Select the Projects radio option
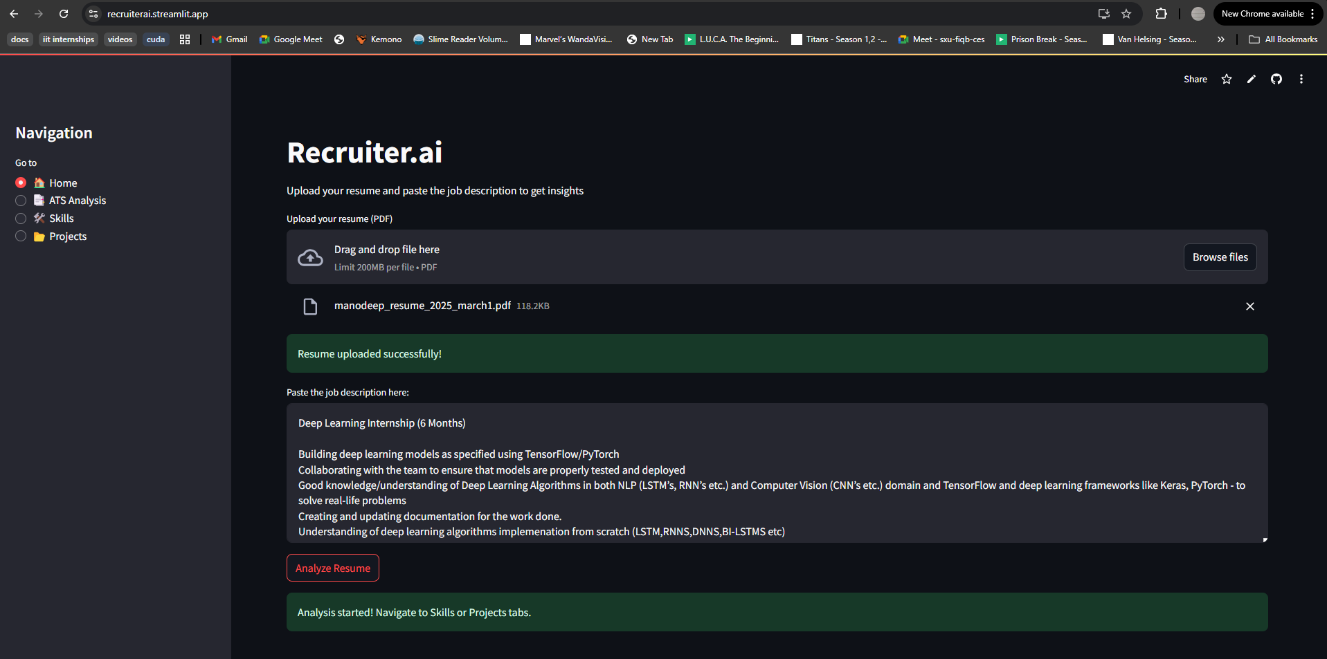This screenshot has width=1327, height=659. click(x=21, y=236)
